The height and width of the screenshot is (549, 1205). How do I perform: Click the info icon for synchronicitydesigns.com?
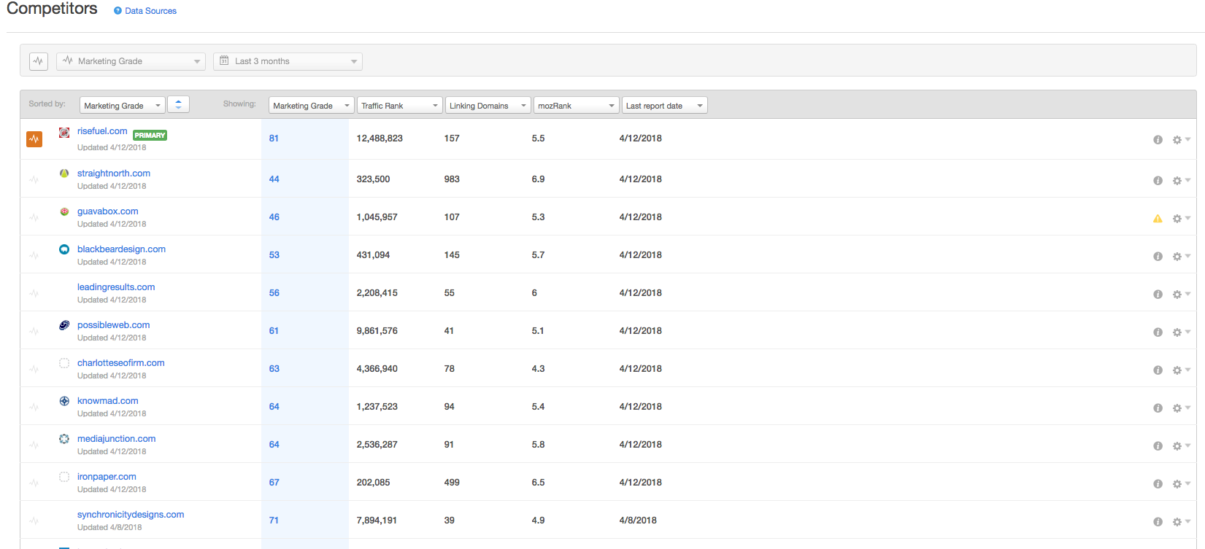click(1158, 522)
